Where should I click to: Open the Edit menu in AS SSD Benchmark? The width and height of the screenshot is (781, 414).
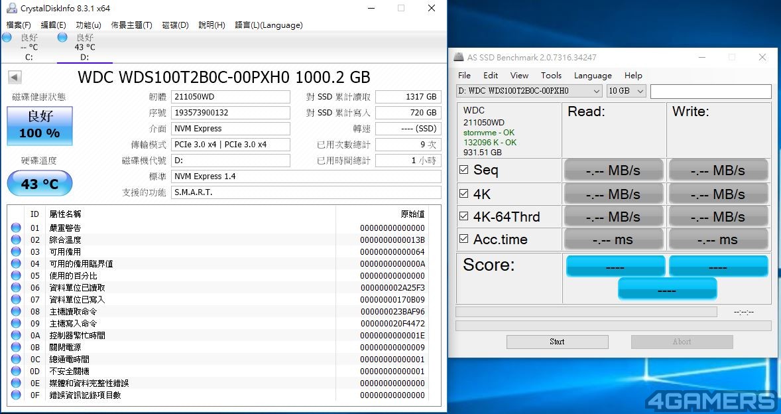click(491, 75)
